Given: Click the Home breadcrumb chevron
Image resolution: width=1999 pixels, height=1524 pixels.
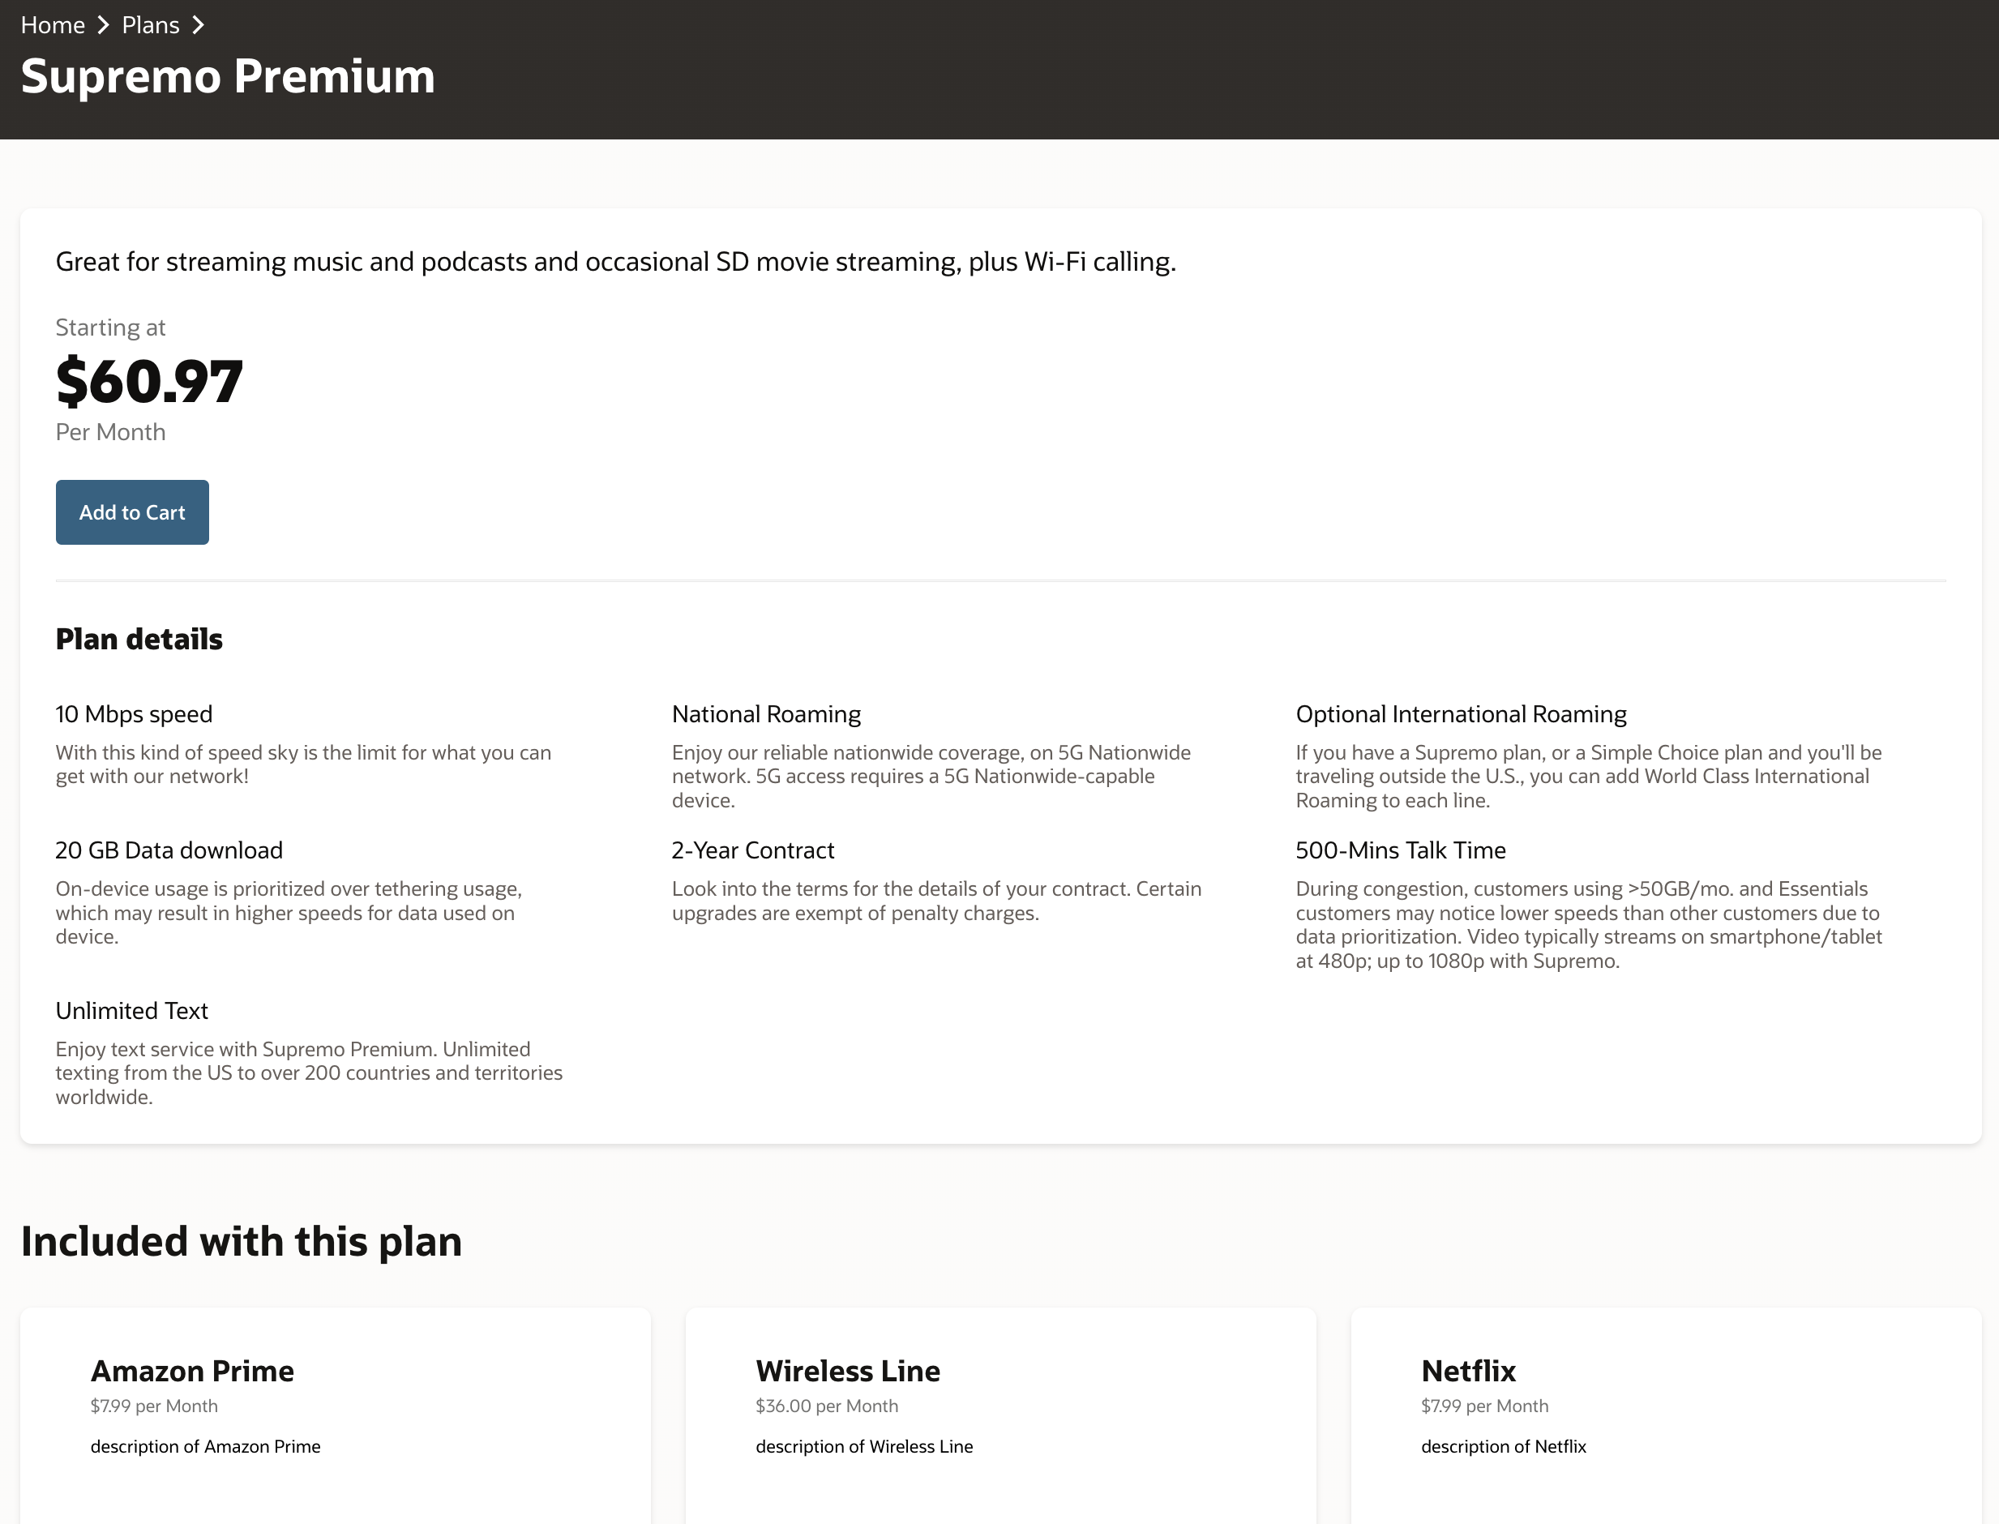Looking at the screenshot, I should [106, 24].
